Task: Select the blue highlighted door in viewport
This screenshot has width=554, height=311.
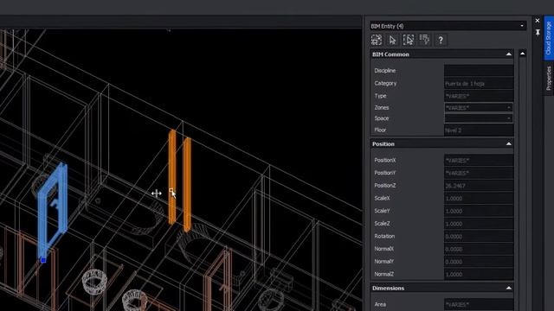Action: click(x=52, y=212)
